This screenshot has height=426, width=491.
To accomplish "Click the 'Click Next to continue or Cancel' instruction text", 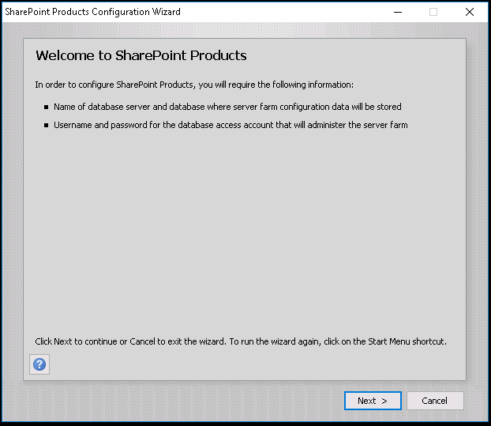I will coord(241,341).
